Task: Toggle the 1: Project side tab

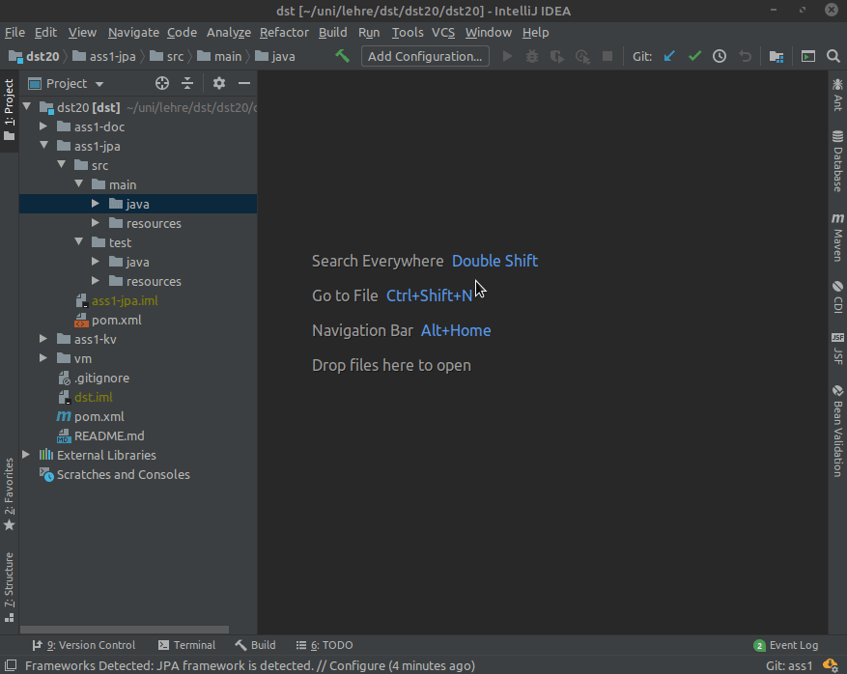Action: click(10, 110)
